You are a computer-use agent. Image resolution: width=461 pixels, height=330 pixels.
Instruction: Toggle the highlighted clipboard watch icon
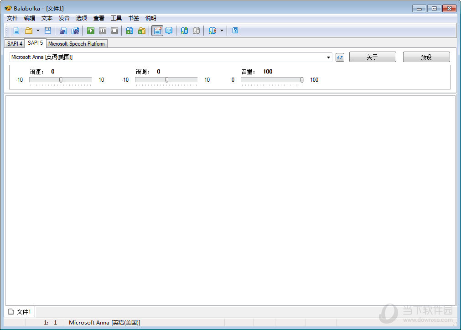point(157,31)
